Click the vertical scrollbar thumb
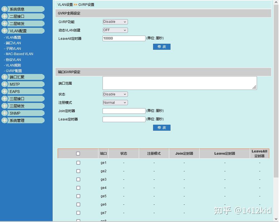This screenshot has height=222, width=279. (276, 91)
